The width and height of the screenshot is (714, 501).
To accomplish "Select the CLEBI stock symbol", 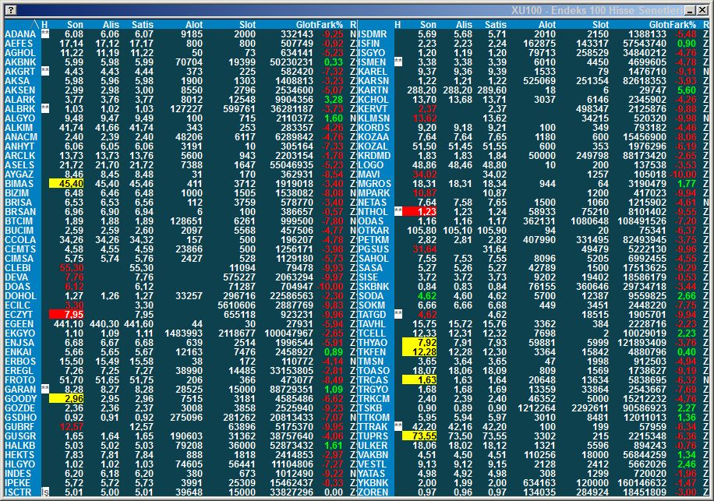I will [18, 267].
